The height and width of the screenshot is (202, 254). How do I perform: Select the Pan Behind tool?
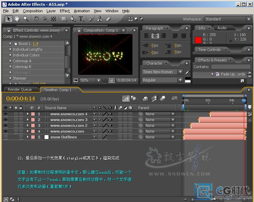point(53,19)
